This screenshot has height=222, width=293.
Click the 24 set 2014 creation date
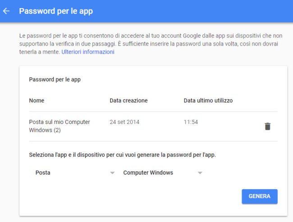124,122
